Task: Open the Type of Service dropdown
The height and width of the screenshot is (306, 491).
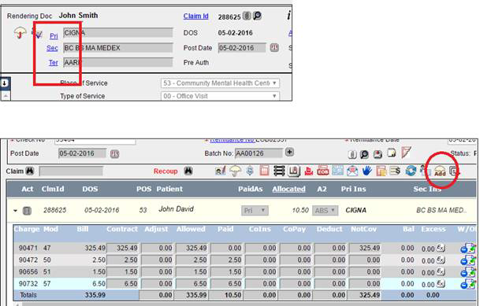Action: coord(220,96)
